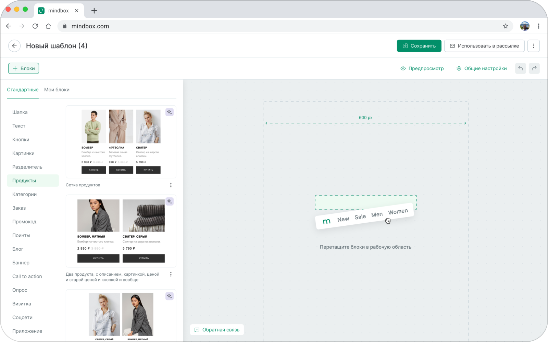Image resolution: width=548 pixels, height=342 pixels.
Task: Select the Шапка category
Action: [33, 112]
